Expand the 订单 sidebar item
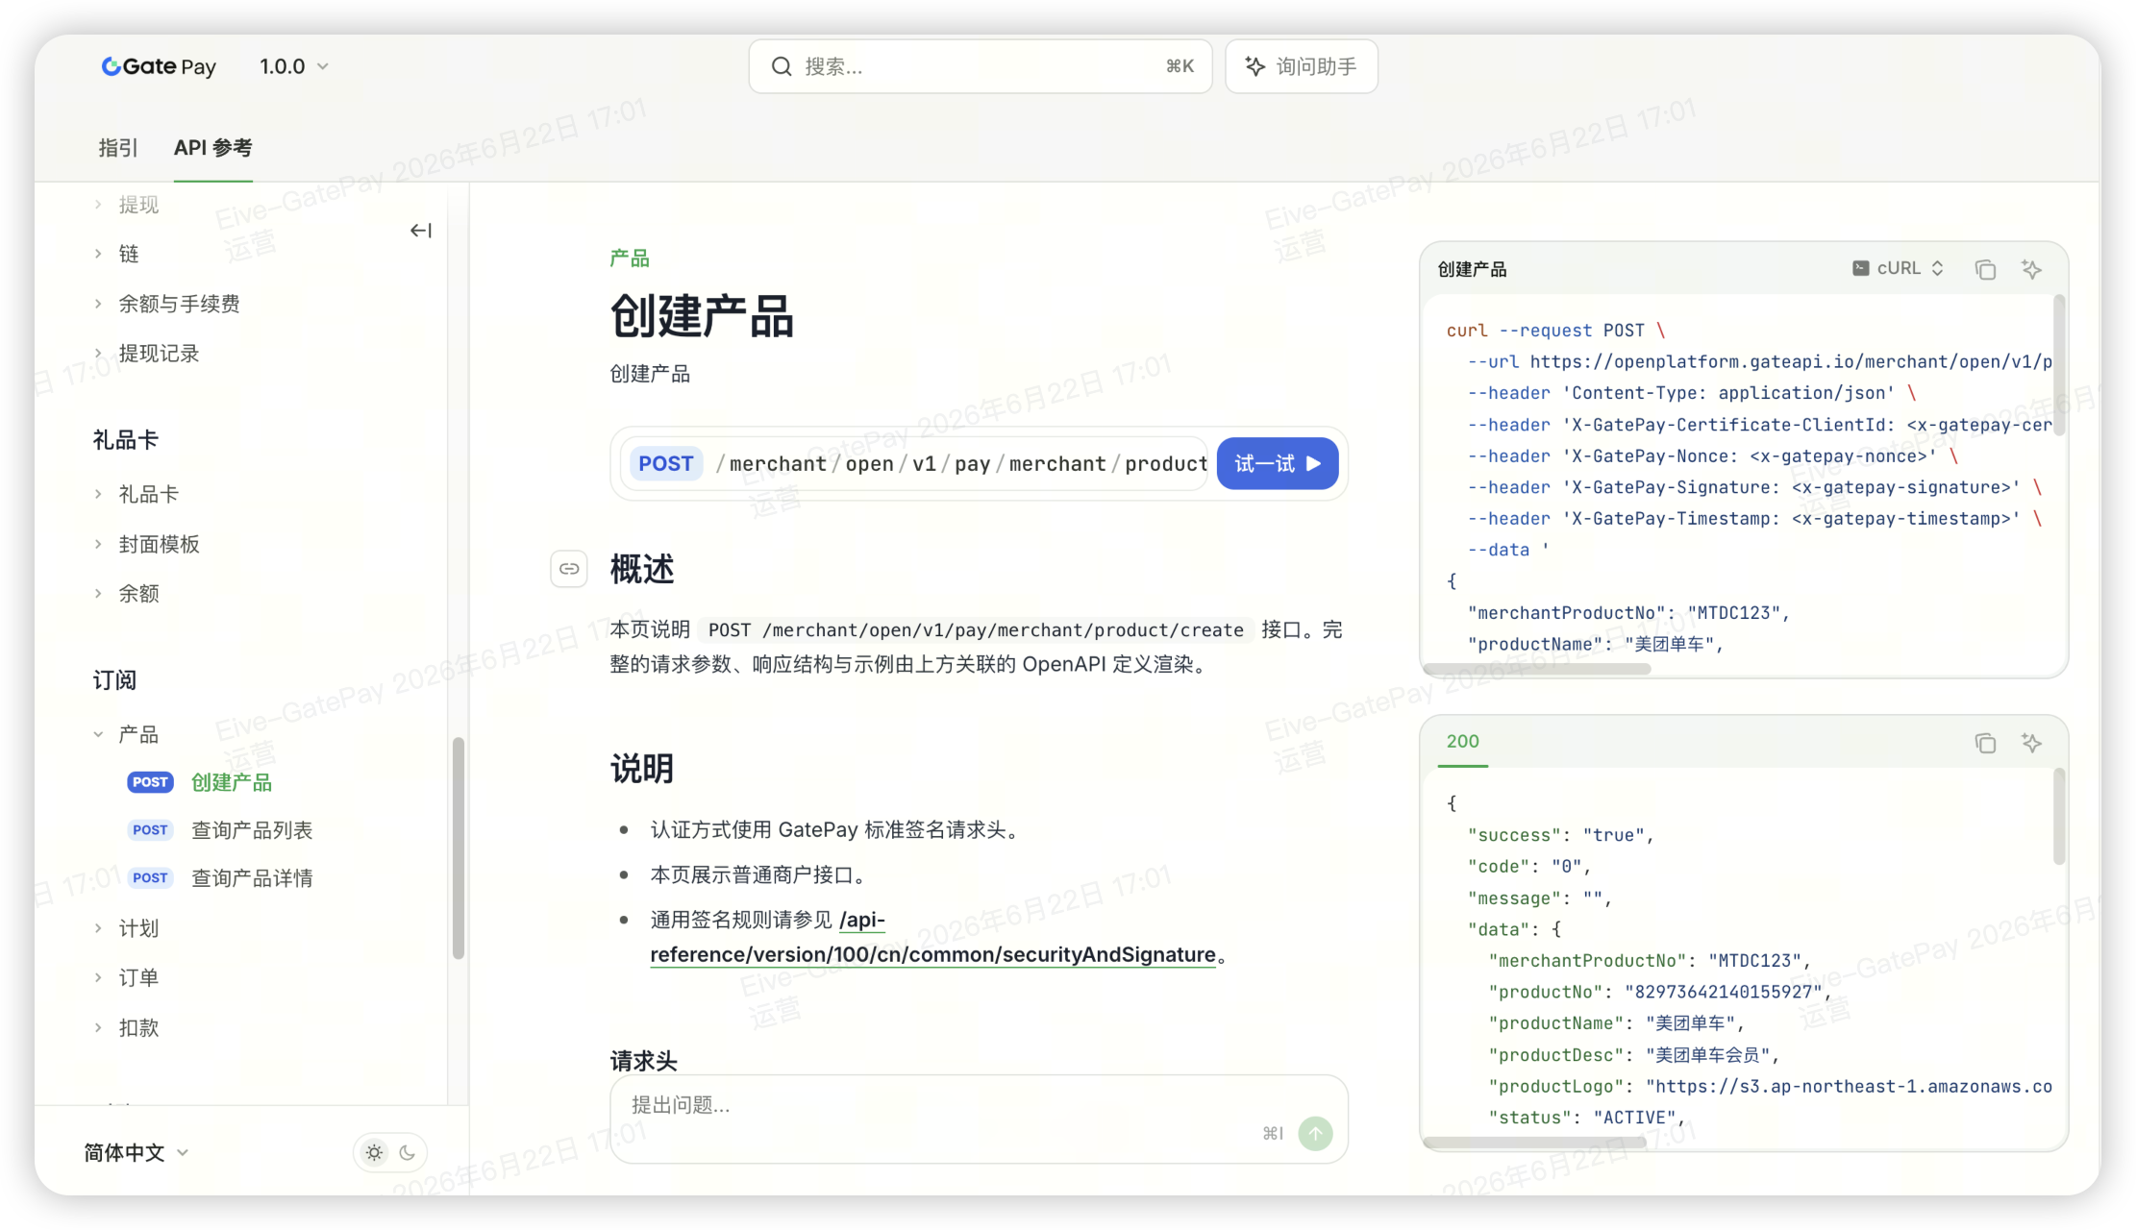 (x=138, y=978)
